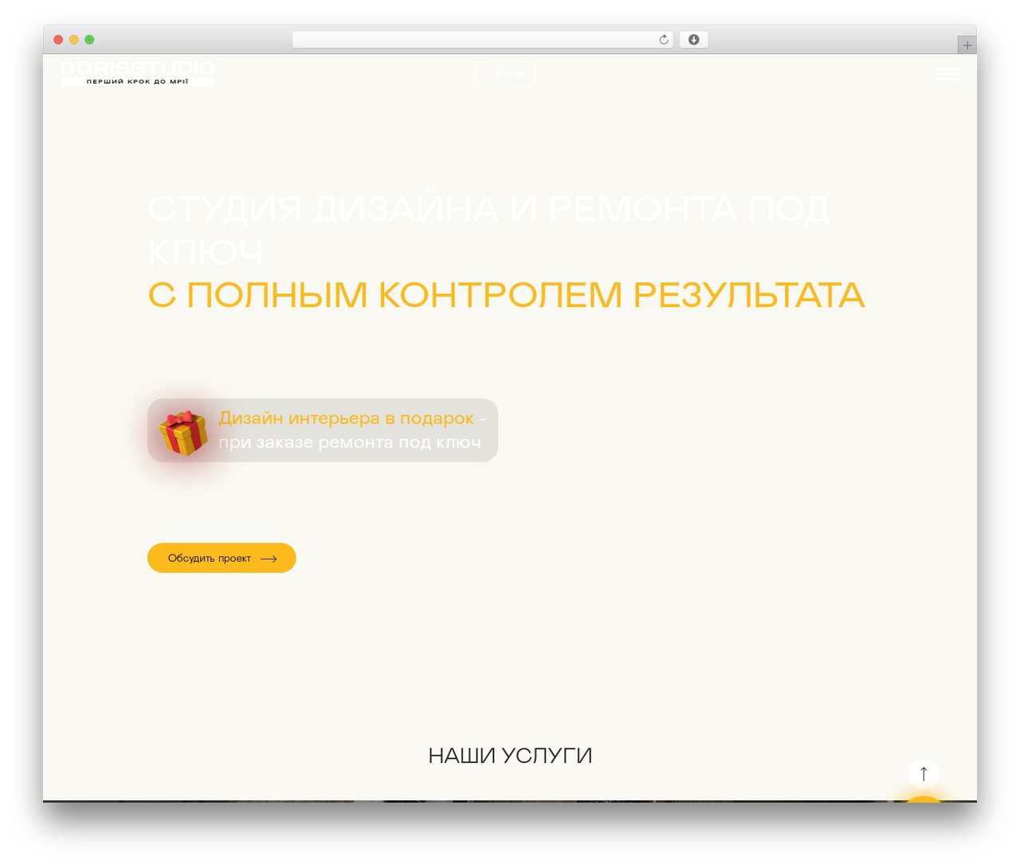Click the НАШИ УСЛУГИ heading

510,756
